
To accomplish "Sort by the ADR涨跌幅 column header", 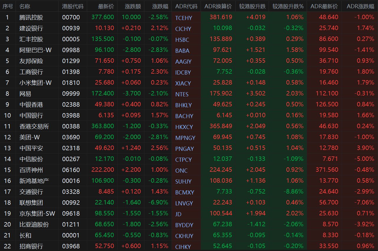I will point(360,6).
